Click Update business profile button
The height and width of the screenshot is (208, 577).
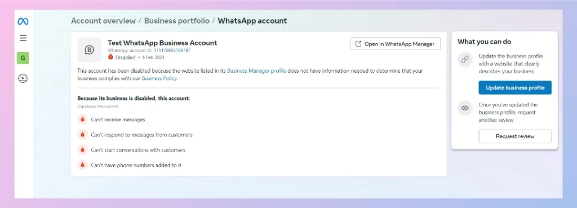(x=515, y=87)
